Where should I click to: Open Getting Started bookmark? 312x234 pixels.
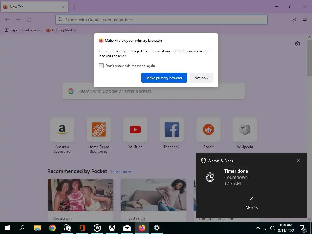61,30
